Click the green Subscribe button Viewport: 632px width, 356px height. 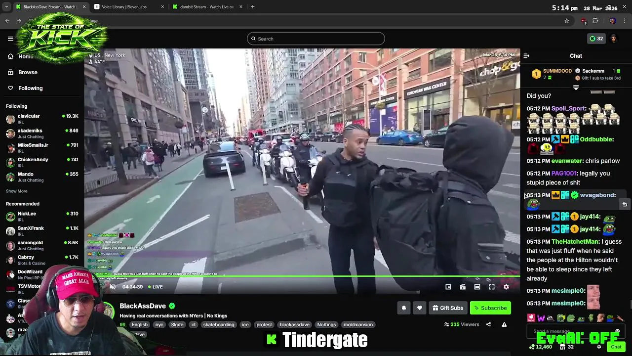tap(490, 308)
